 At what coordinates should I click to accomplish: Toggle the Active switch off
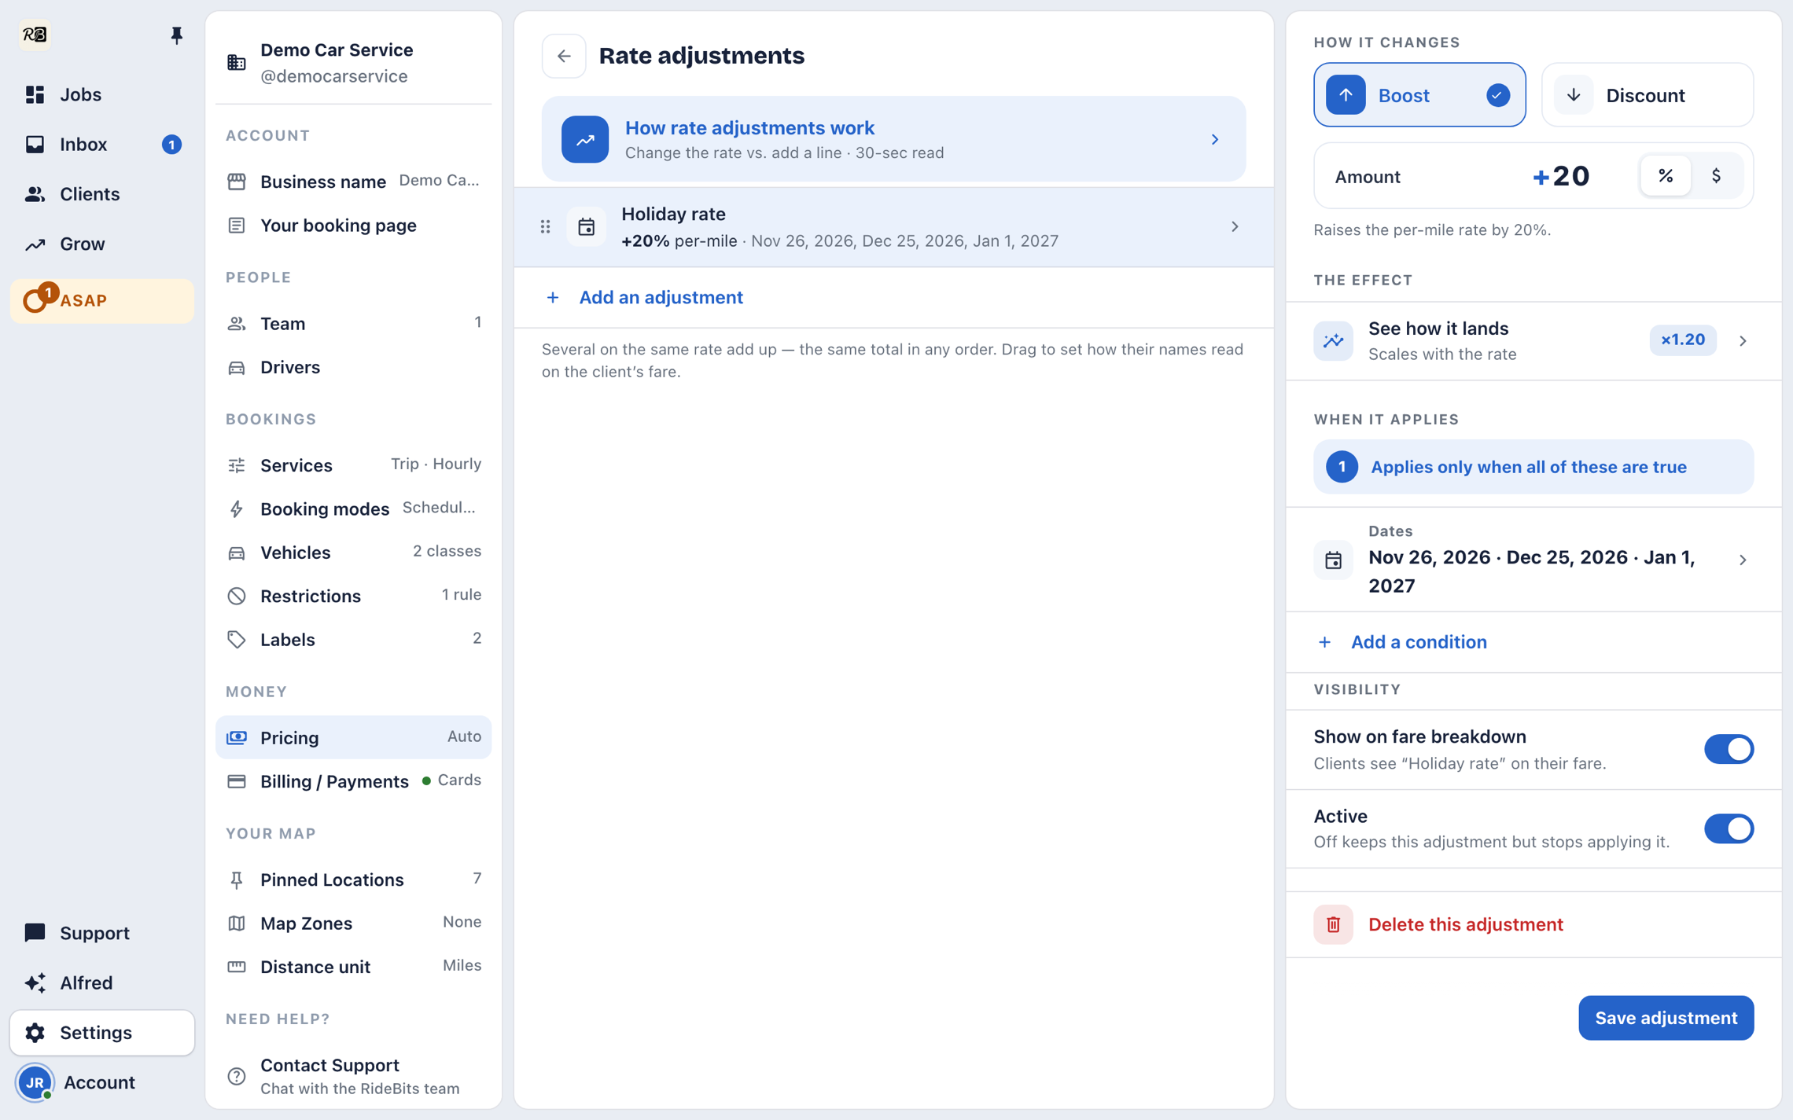pos(1729,828)
